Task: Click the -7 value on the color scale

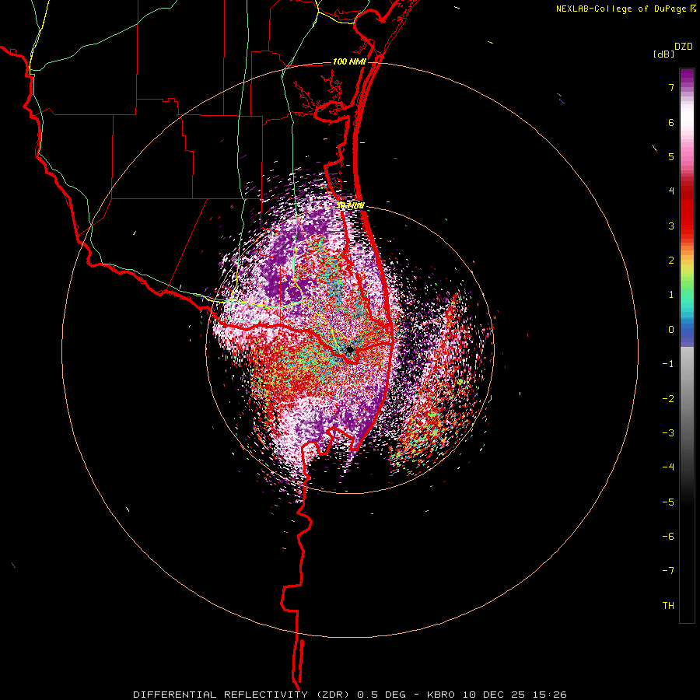Action: pyautogui.click(x=668, y=571)
